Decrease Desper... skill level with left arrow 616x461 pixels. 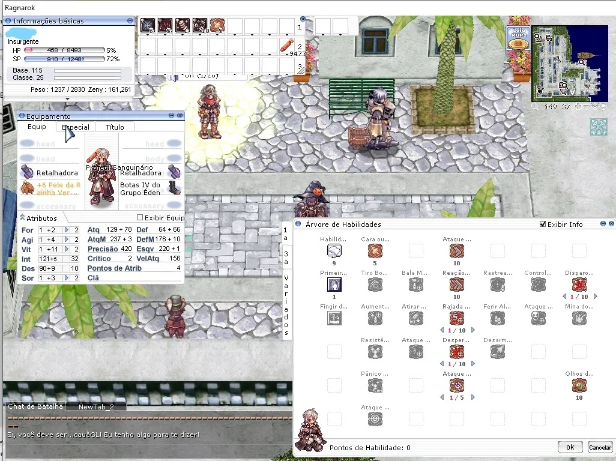pyautogui.click(x=442, y=364)
